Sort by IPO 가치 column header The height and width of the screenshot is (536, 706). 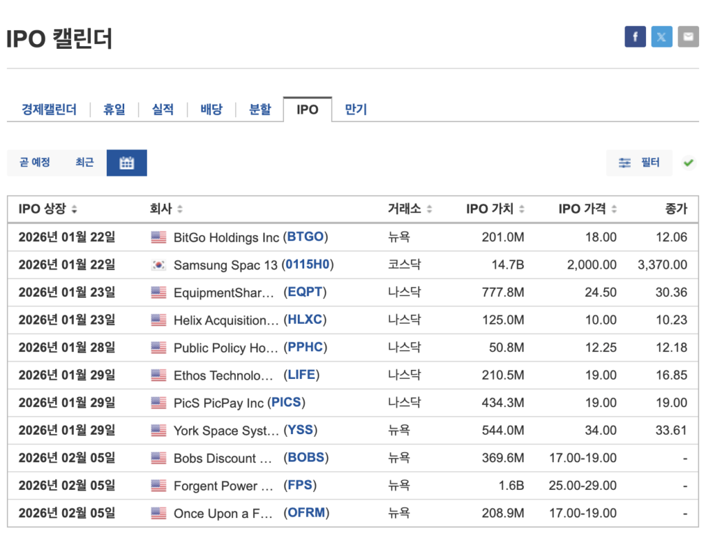[x=495, y=209]
